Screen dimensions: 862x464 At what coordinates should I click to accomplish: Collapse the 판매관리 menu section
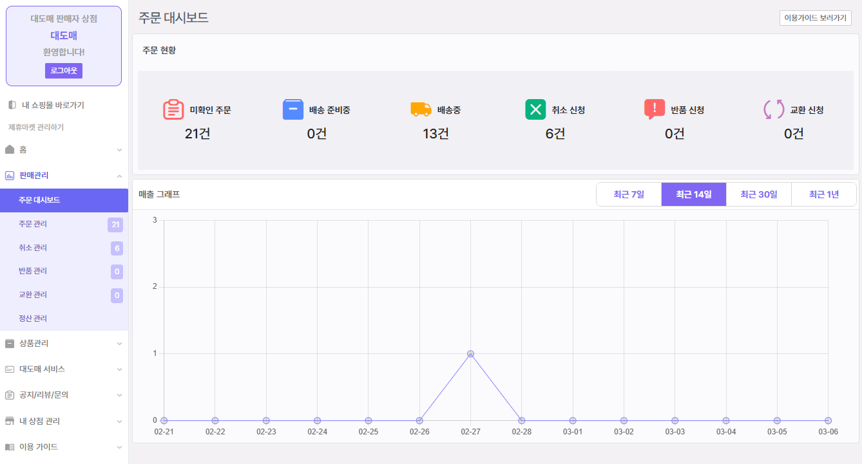click(x=119, y=176)
